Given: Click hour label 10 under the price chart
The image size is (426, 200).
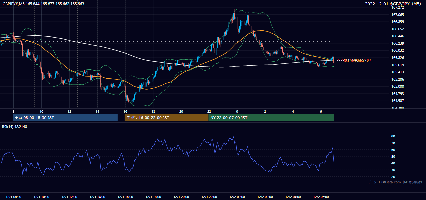Looking at the screenshot, I should (41, 111).
